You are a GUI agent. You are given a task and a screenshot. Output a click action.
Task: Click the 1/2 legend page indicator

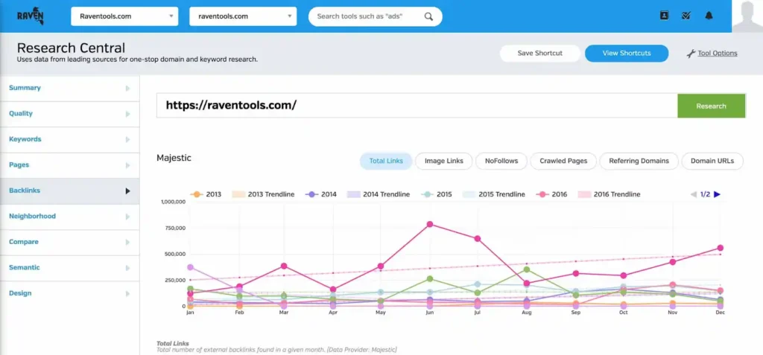(705, 194)
